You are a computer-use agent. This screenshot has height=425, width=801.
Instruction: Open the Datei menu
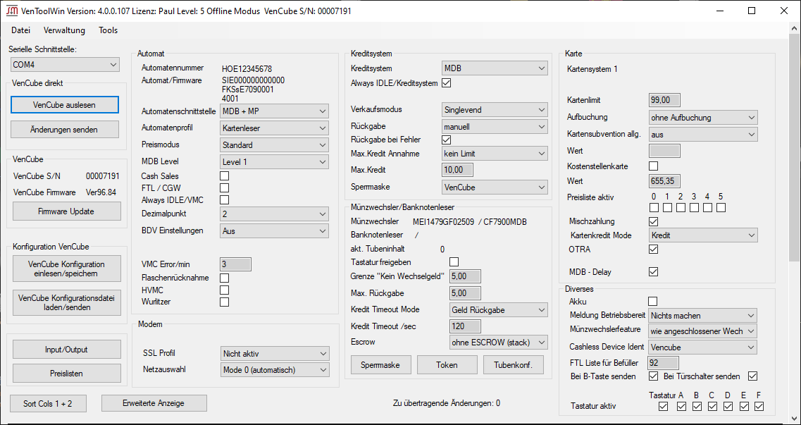pyautogui.click(x=20, y=30)
